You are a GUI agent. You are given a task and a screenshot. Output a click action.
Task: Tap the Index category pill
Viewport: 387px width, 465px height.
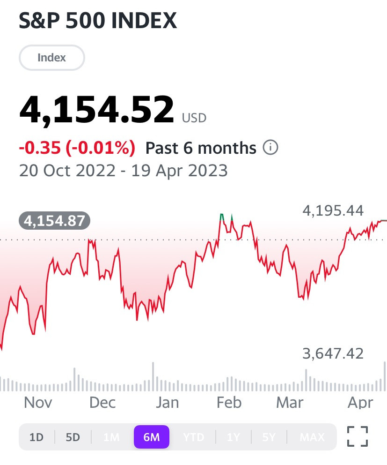pos(52,58)
